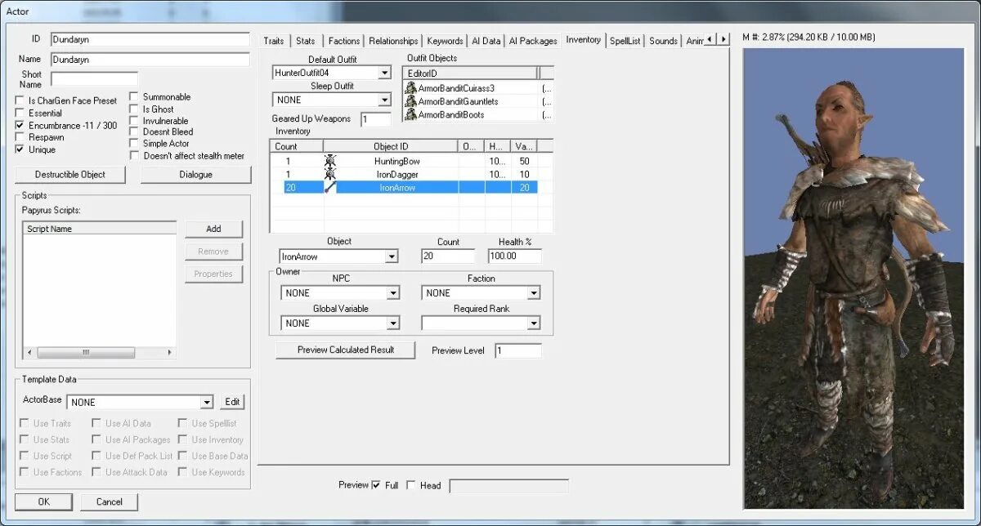Click the HuntingBow item icon
Screen dimensions: 981x526
tap(330, 162)
